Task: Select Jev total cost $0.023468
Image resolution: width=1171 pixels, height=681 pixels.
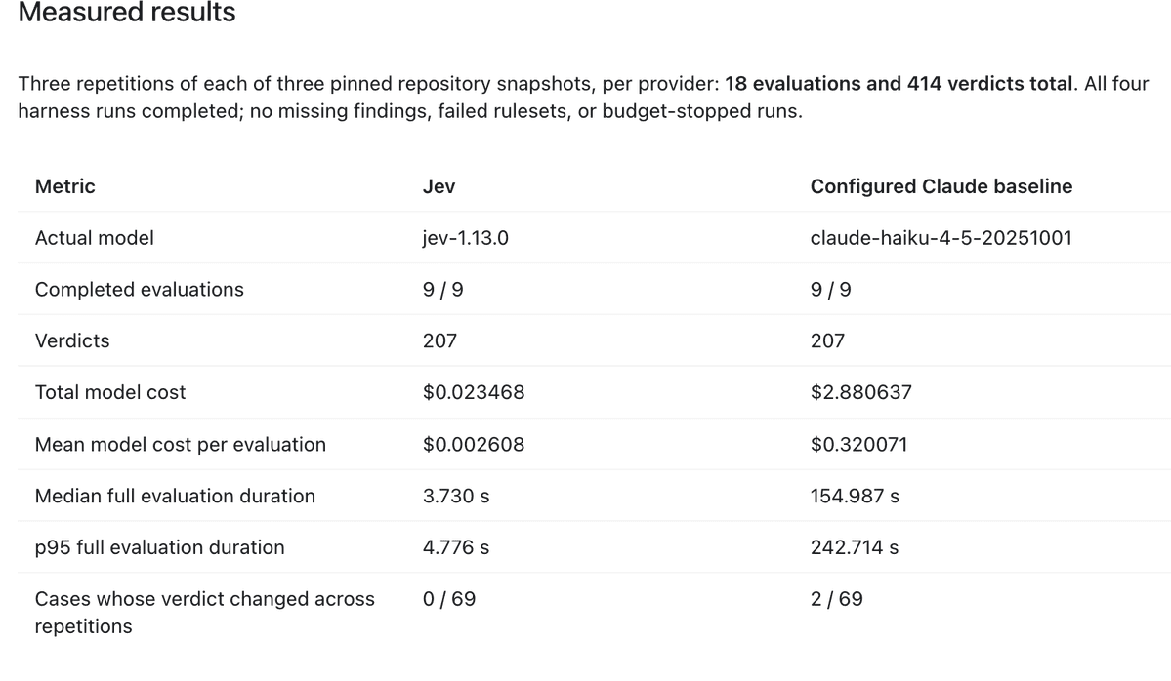Action: point(474,392)
